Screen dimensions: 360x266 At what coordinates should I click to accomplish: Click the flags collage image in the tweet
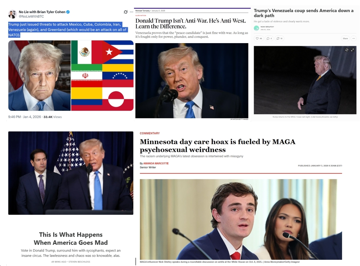point(102,76)
